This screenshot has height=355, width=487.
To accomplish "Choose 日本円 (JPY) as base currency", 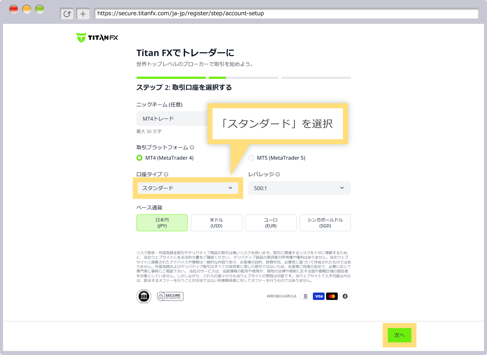I will tap(162, 223).
